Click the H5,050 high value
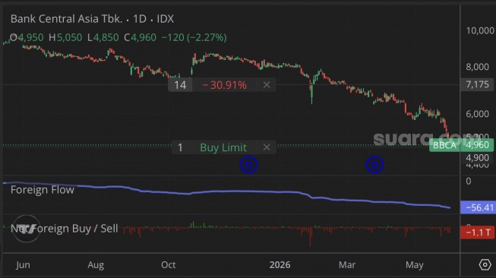The height and width of the screenshot is (278, 496). (x=65, y=38)
